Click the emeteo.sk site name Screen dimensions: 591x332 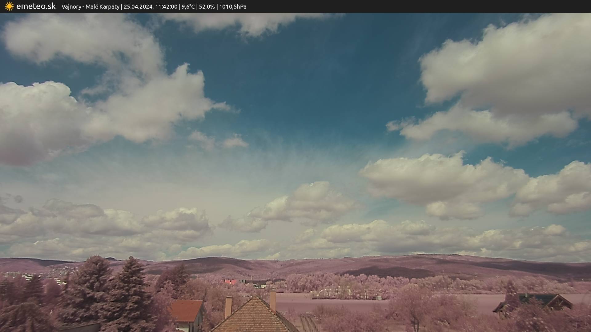(36, 6)
